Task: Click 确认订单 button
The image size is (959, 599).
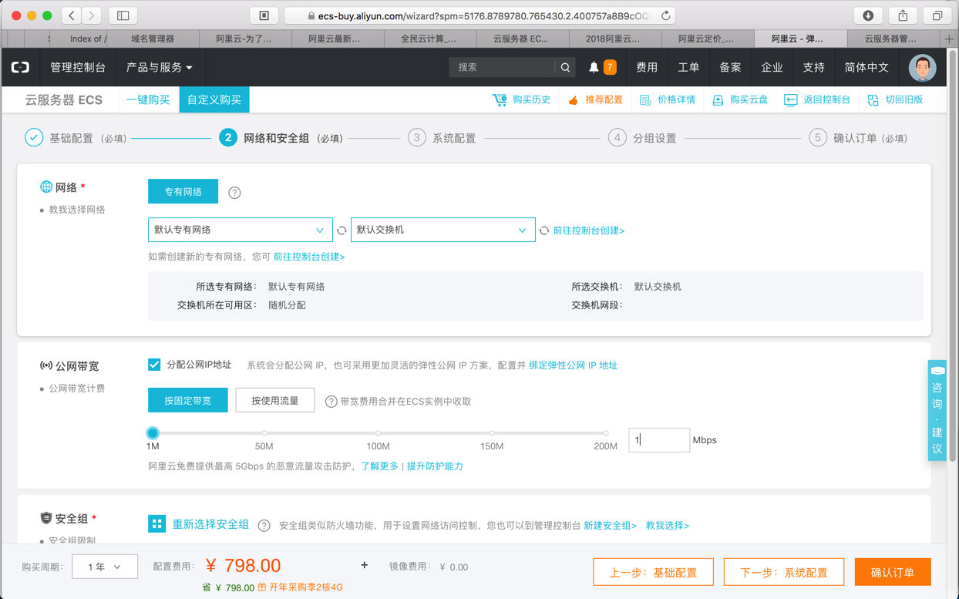Action: pos(893,572)
